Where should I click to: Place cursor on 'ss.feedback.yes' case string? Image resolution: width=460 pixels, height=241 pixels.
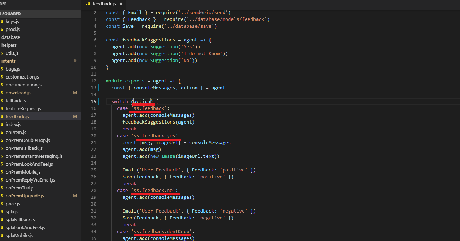[156, 136]
